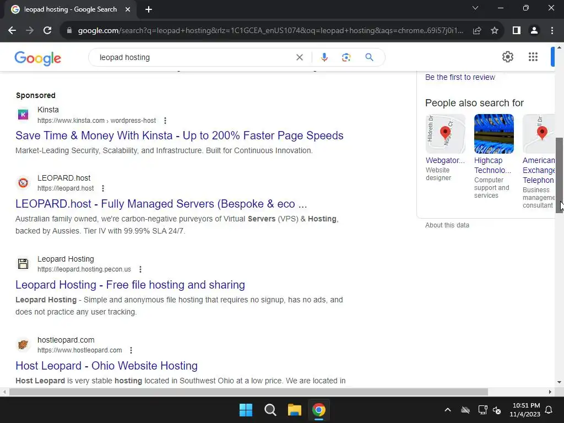Click the scroll down arrow
The height and width of the screenshot is (423, 564).
560,382
